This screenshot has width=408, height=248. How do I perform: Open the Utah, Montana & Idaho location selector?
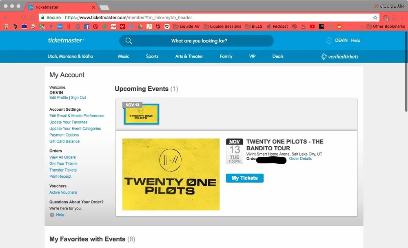pos(71,56)
